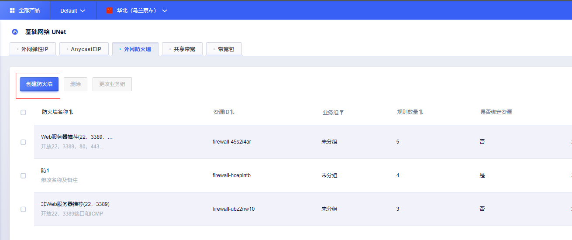The image size is (572, 240).
Task: Toggle select-all checkbox in table header
Action: [23, 112]
